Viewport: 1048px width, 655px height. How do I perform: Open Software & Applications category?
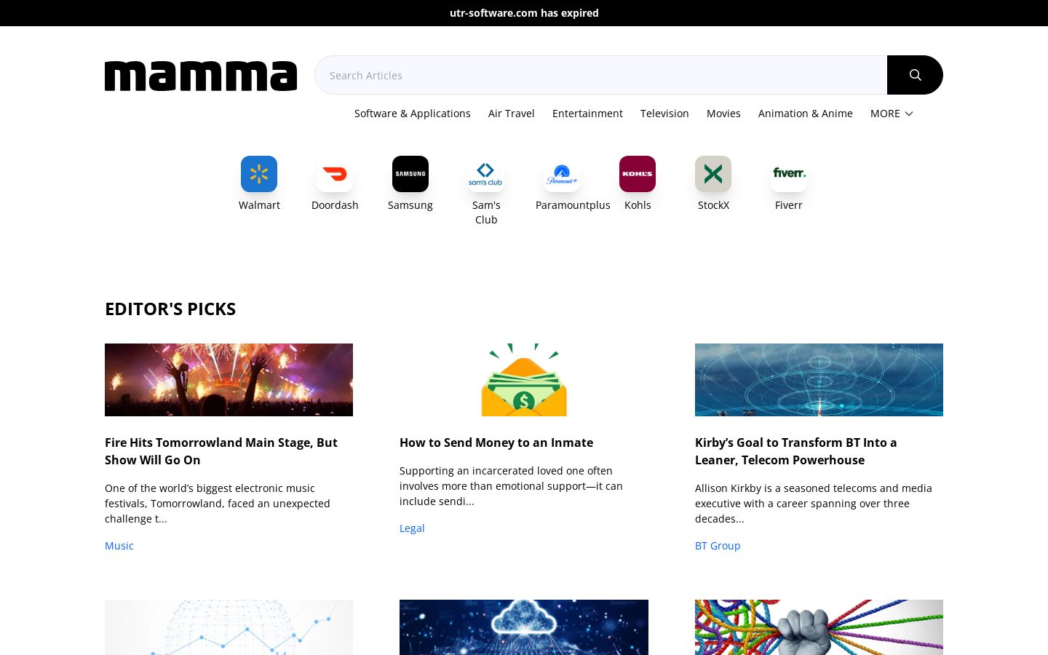pyautogui.click(x=413, y=114)
